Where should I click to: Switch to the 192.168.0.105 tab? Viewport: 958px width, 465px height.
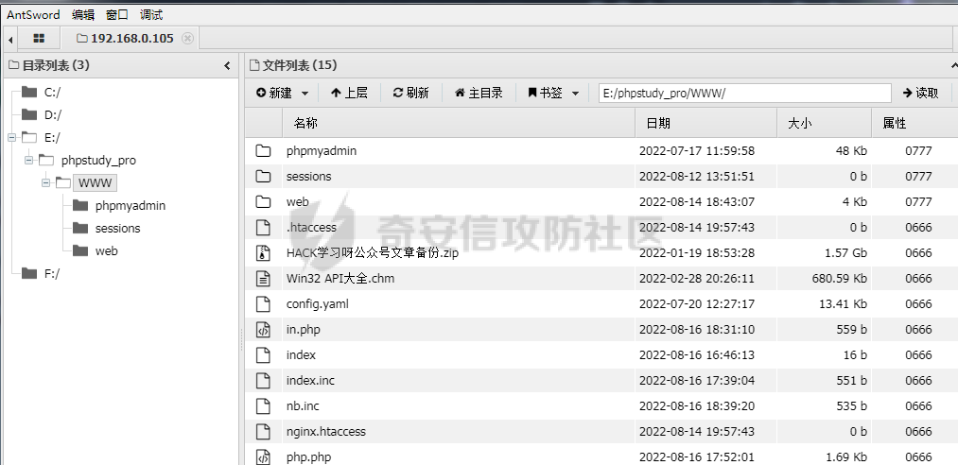point(131,39)
